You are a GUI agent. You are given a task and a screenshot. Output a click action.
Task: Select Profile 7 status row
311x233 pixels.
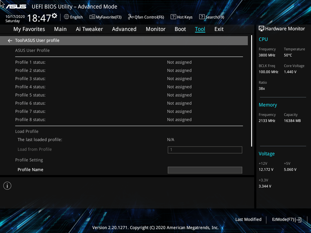click(x=129, y=111)
